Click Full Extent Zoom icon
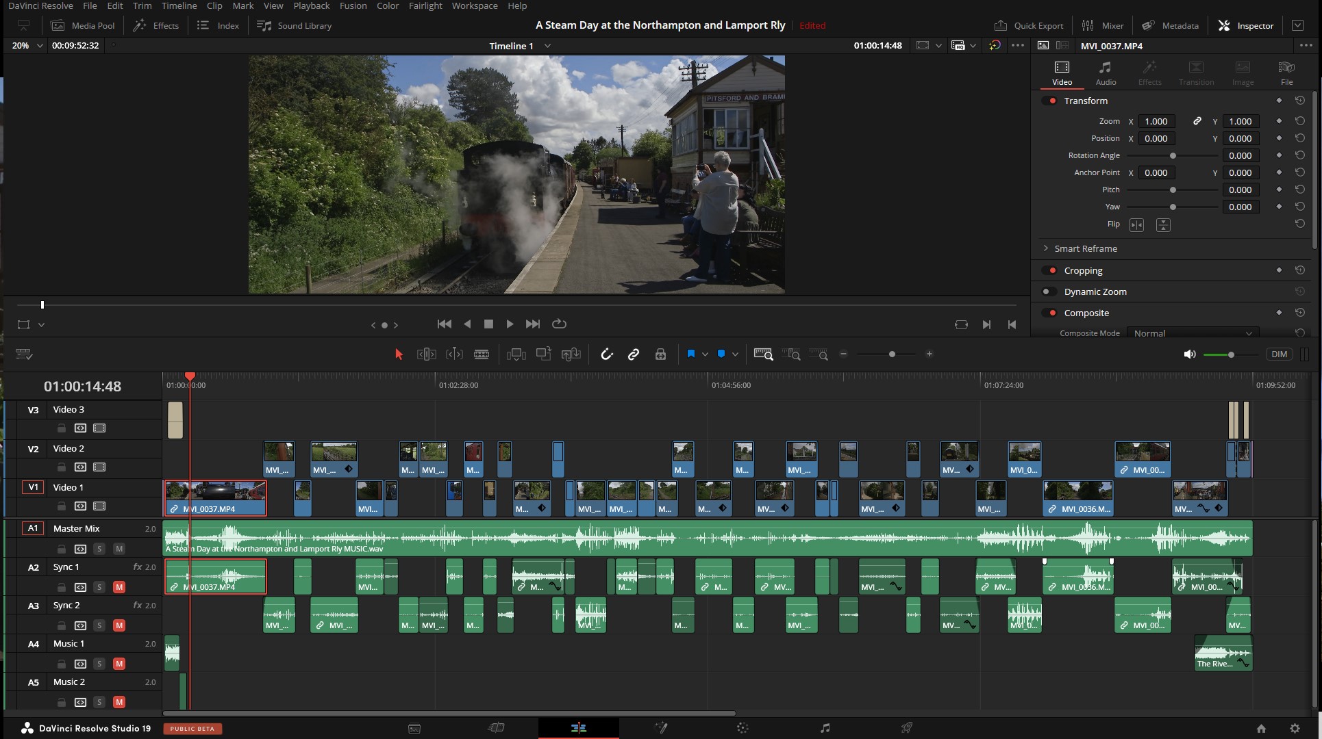The width and height of the screenshot is (1322, 739). [x=763, y=354]
